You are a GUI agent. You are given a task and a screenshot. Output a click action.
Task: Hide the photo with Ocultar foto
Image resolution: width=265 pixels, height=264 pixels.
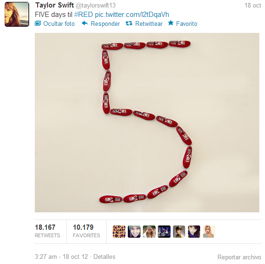pyautogui.click(x=59, y=23)
